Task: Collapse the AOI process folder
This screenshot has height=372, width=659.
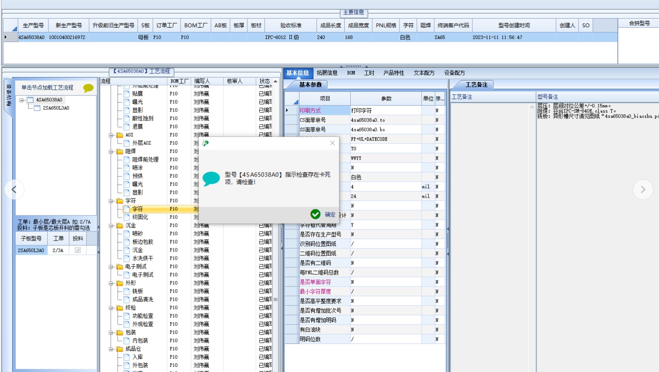Action: (111, 135)
